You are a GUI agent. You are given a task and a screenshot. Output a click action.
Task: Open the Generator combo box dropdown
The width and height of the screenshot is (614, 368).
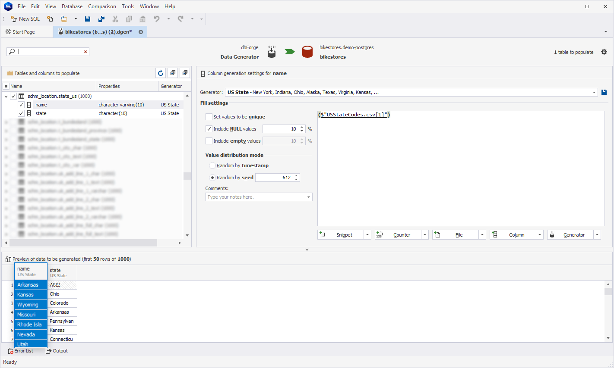594,92
